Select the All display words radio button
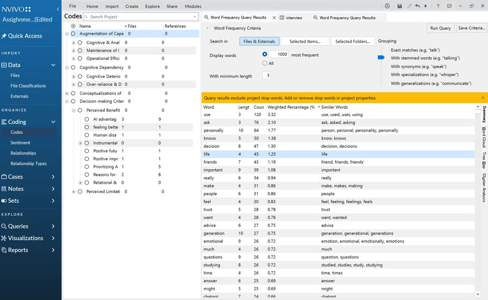488x300 pixels. click(265, 63)
